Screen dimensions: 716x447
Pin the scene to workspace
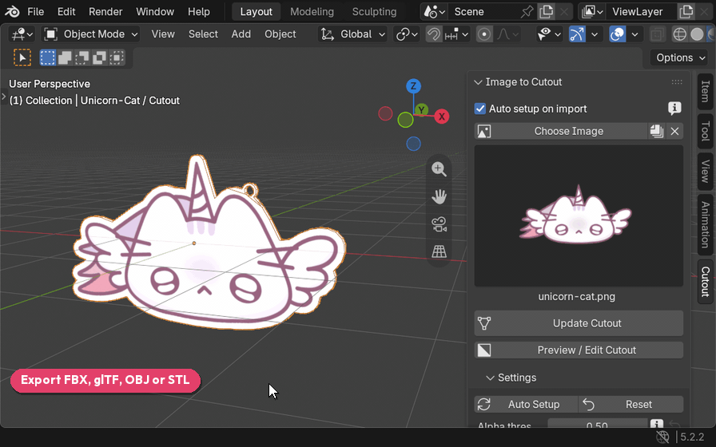point(527,11)
